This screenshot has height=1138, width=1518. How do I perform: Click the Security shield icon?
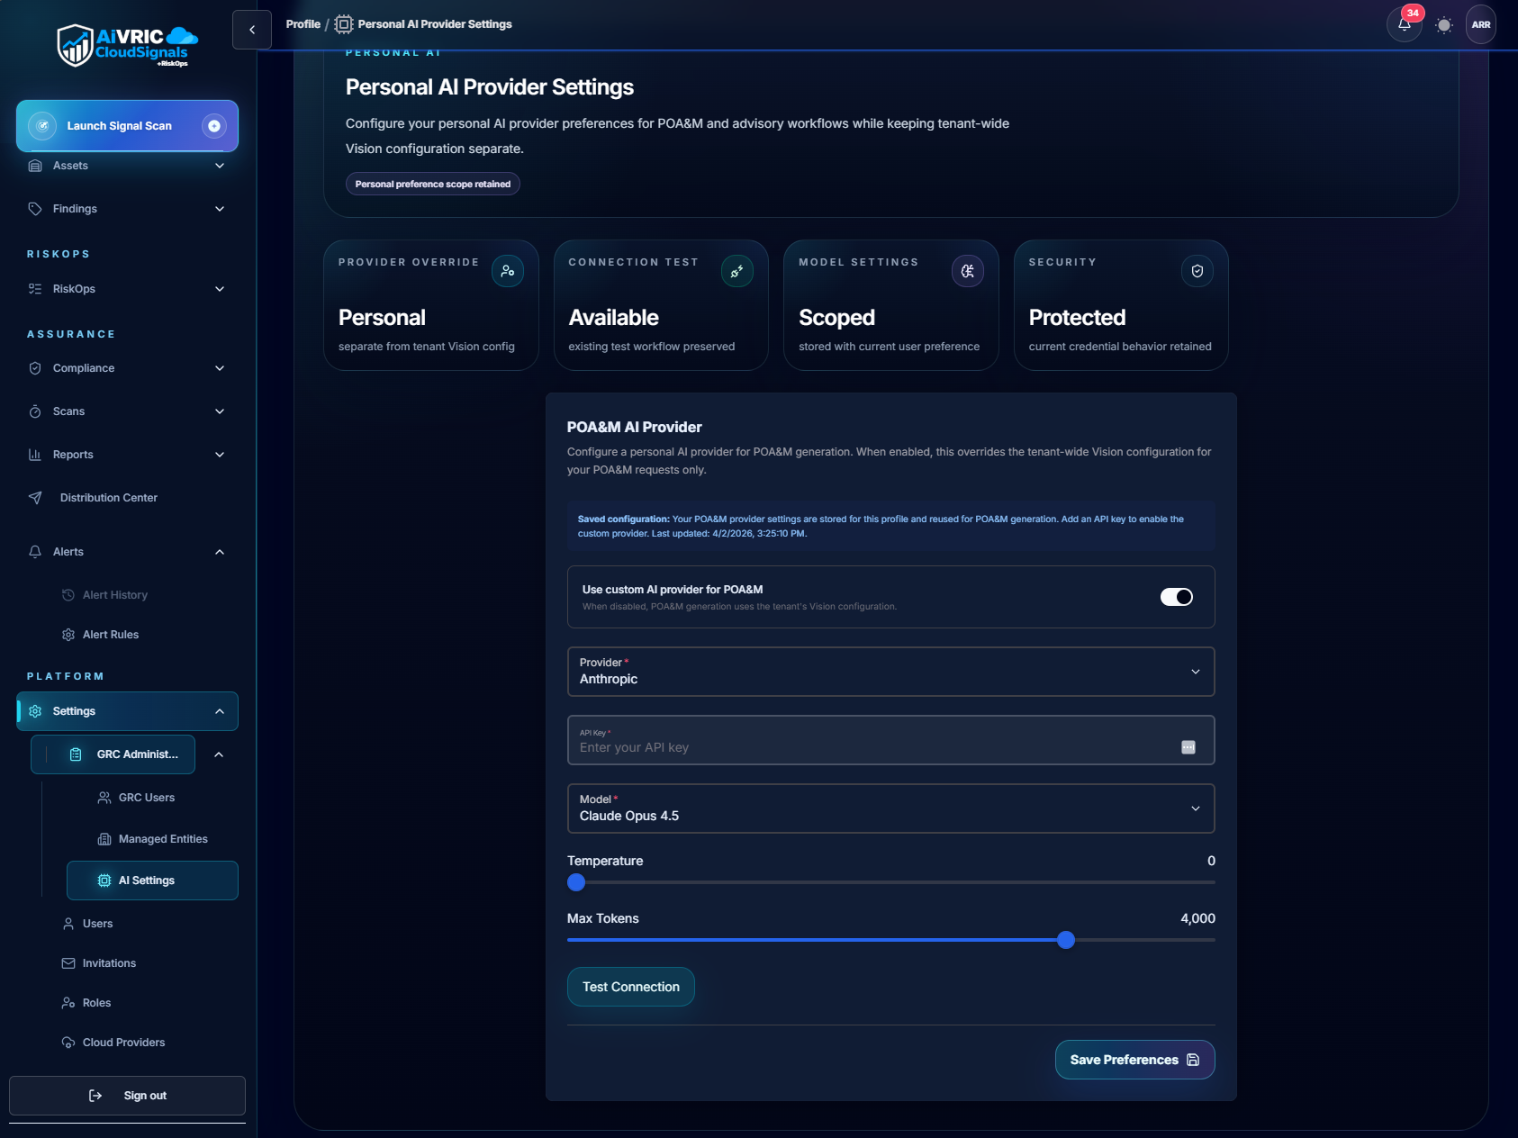[x=1197, y=271]
